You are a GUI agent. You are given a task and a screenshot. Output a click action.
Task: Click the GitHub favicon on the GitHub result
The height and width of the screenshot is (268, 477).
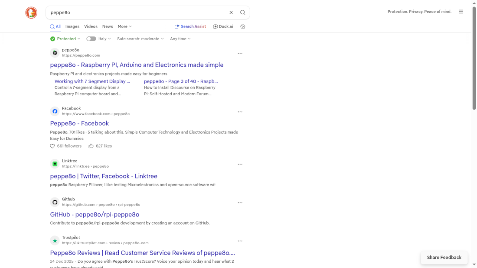click(55, 202)
